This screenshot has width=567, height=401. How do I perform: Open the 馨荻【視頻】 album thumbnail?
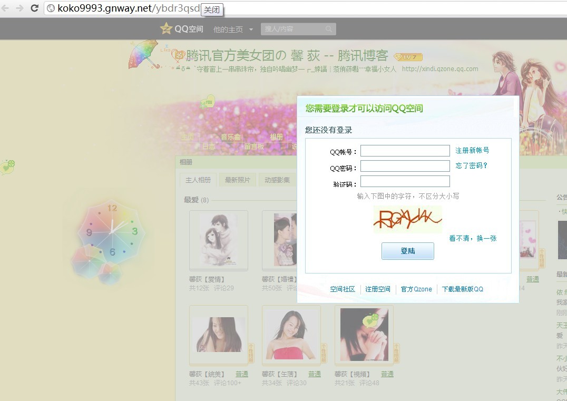click(x=364, y=335)
